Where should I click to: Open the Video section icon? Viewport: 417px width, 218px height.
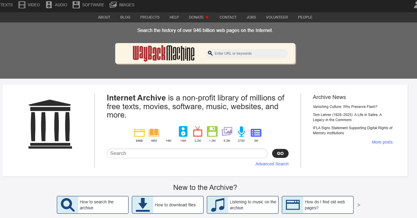click(22, 4)
